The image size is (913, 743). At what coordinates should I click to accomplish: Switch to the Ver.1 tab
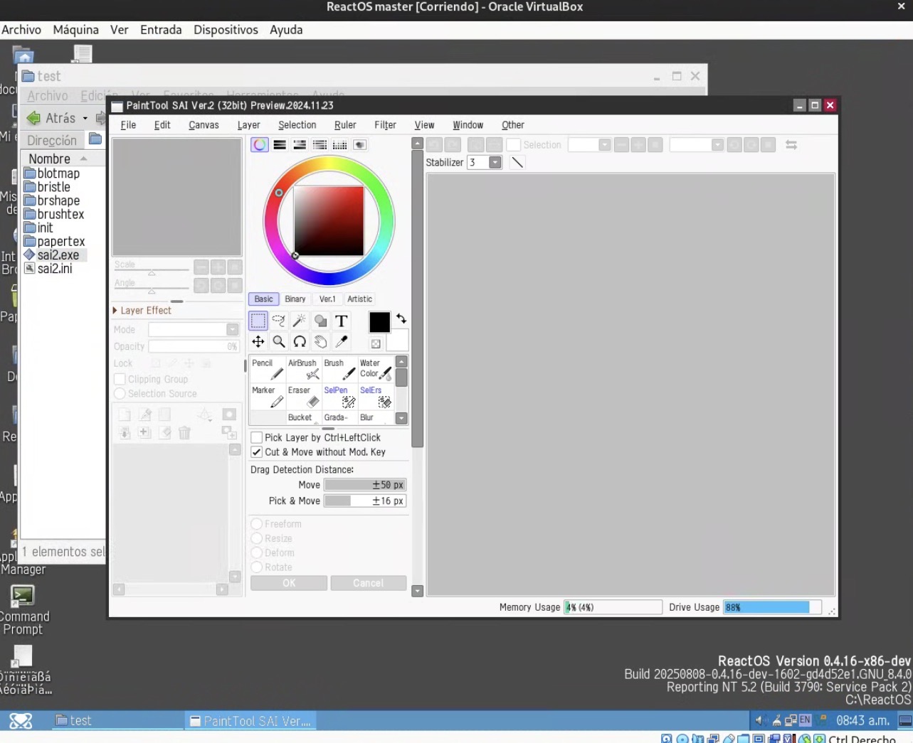(x=327, y=299)
